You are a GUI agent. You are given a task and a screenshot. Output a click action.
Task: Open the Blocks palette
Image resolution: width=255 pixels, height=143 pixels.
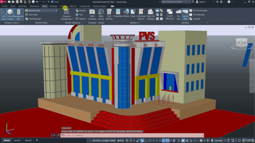coord(126,13)
